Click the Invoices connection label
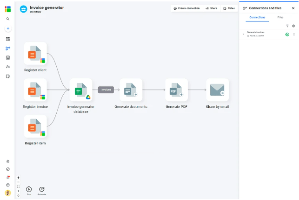The image size is (299, 200). [106, 90]
